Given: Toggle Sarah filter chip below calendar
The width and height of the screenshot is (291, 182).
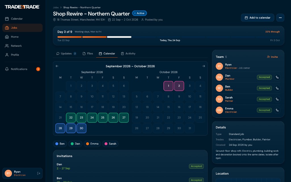Looking at the screenshot, I should 110,144.
